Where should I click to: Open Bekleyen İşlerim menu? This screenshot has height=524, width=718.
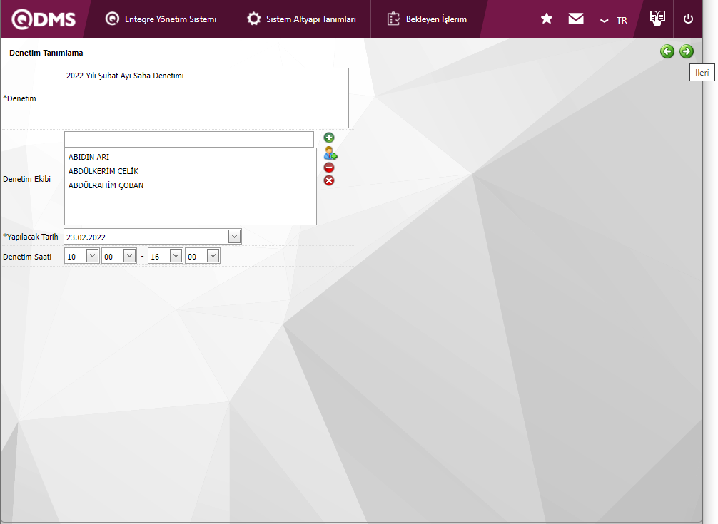pos(427,19)
